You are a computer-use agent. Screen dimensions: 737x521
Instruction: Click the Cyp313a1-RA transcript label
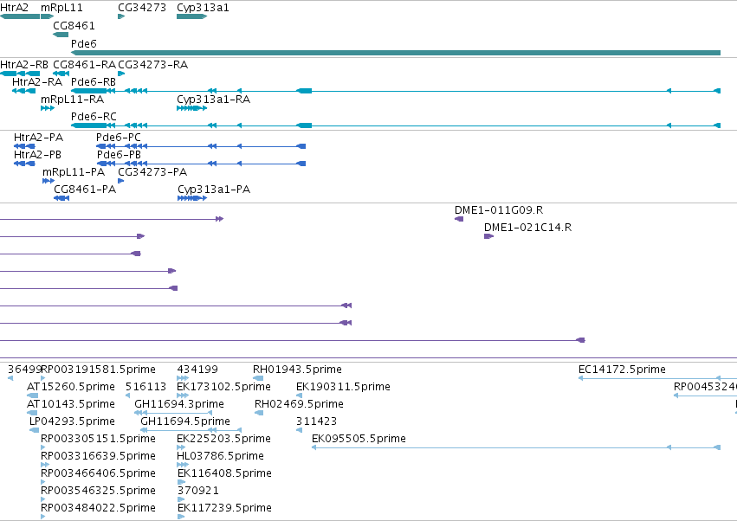point(213,100)
